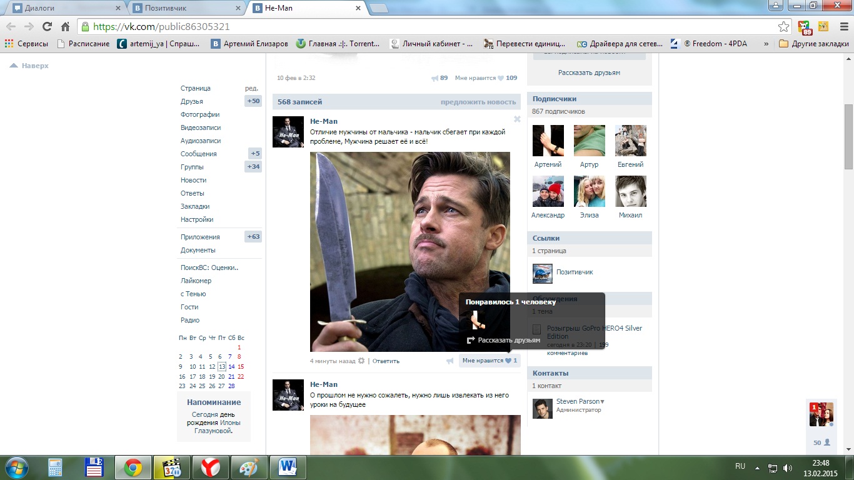
Task: Click the share megaphone with count 89
Action: tap(435, 78)
